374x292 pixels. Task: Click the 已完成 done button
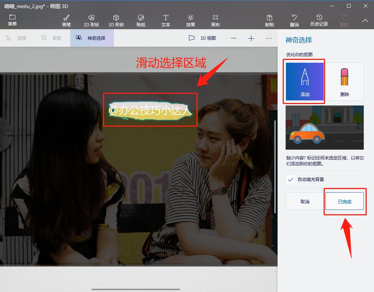click(344, 201)
